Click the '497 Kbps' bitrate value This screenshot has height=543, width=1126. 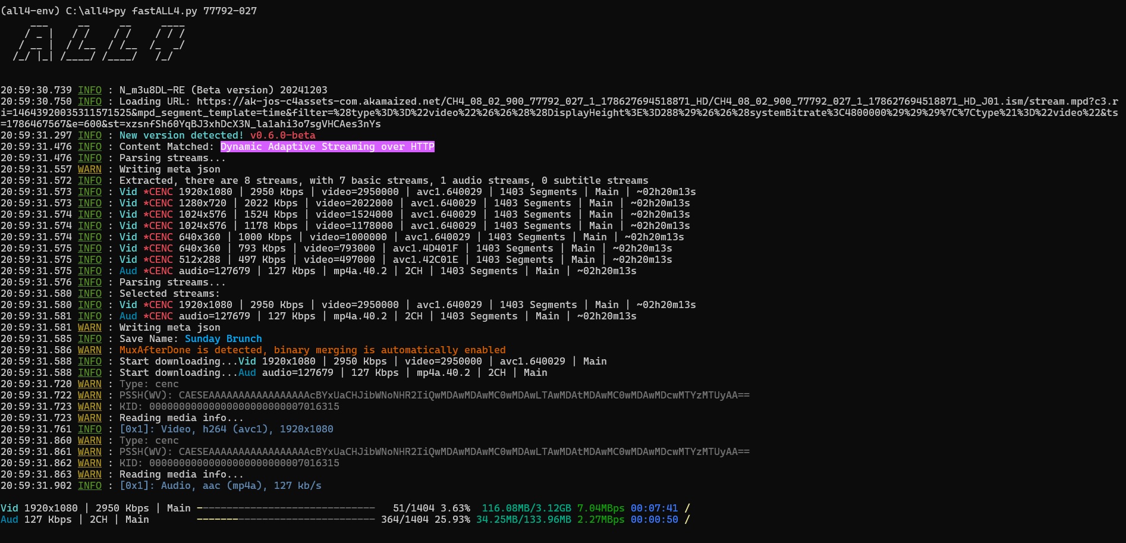tap(262, 260)
